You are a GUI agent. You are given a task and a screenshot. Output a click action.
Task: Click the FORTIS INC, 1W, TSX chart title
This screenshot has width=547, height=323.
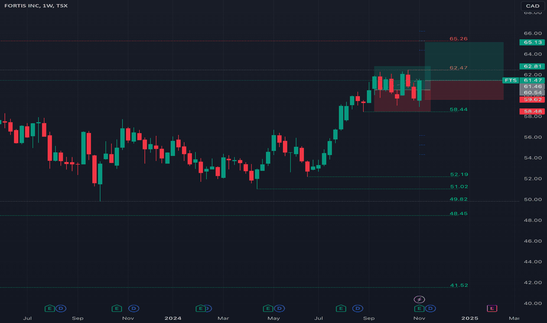[x=36, y=6]
